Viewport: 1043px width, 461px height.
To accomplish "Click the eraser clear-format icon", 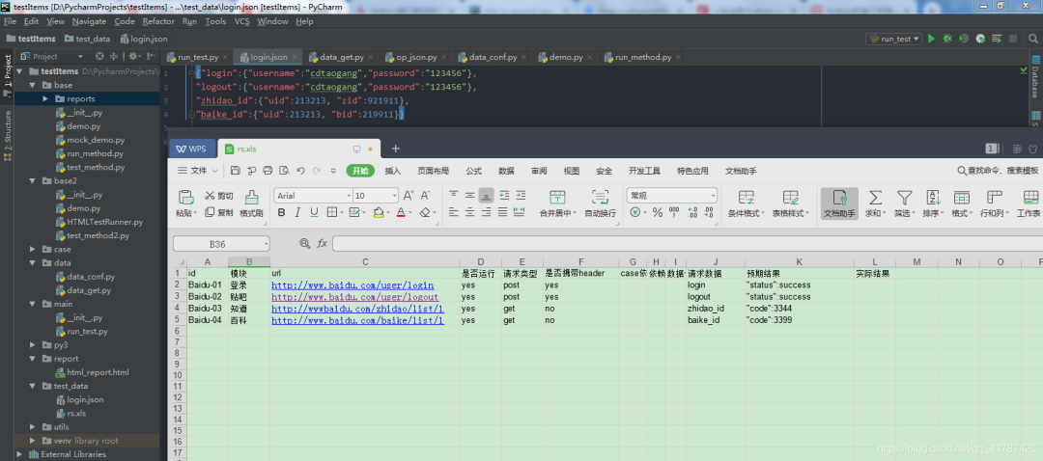I will click(426, 212).
